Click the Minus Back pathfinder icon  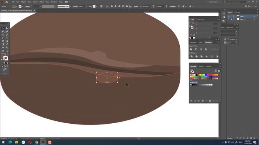coord(217,56)
